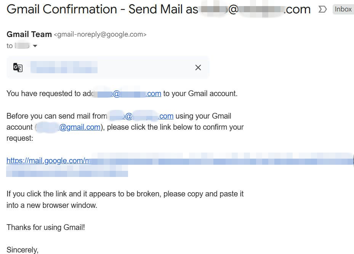
Task: Expand recipient details arrow beside "to"
Action: click(35, 46)
